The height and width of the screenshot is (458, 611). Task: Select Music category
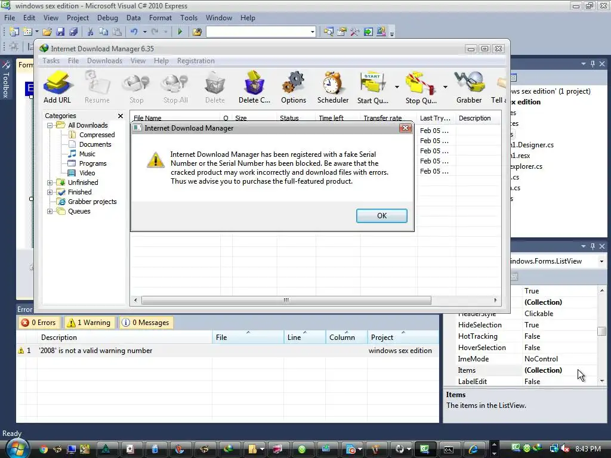tap(87, 154)
